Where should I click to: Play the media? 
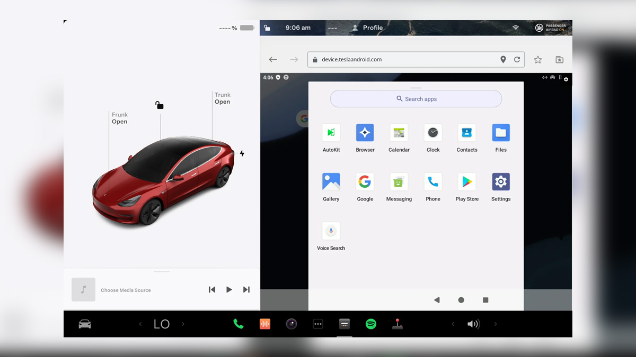[x=229, y=289]
